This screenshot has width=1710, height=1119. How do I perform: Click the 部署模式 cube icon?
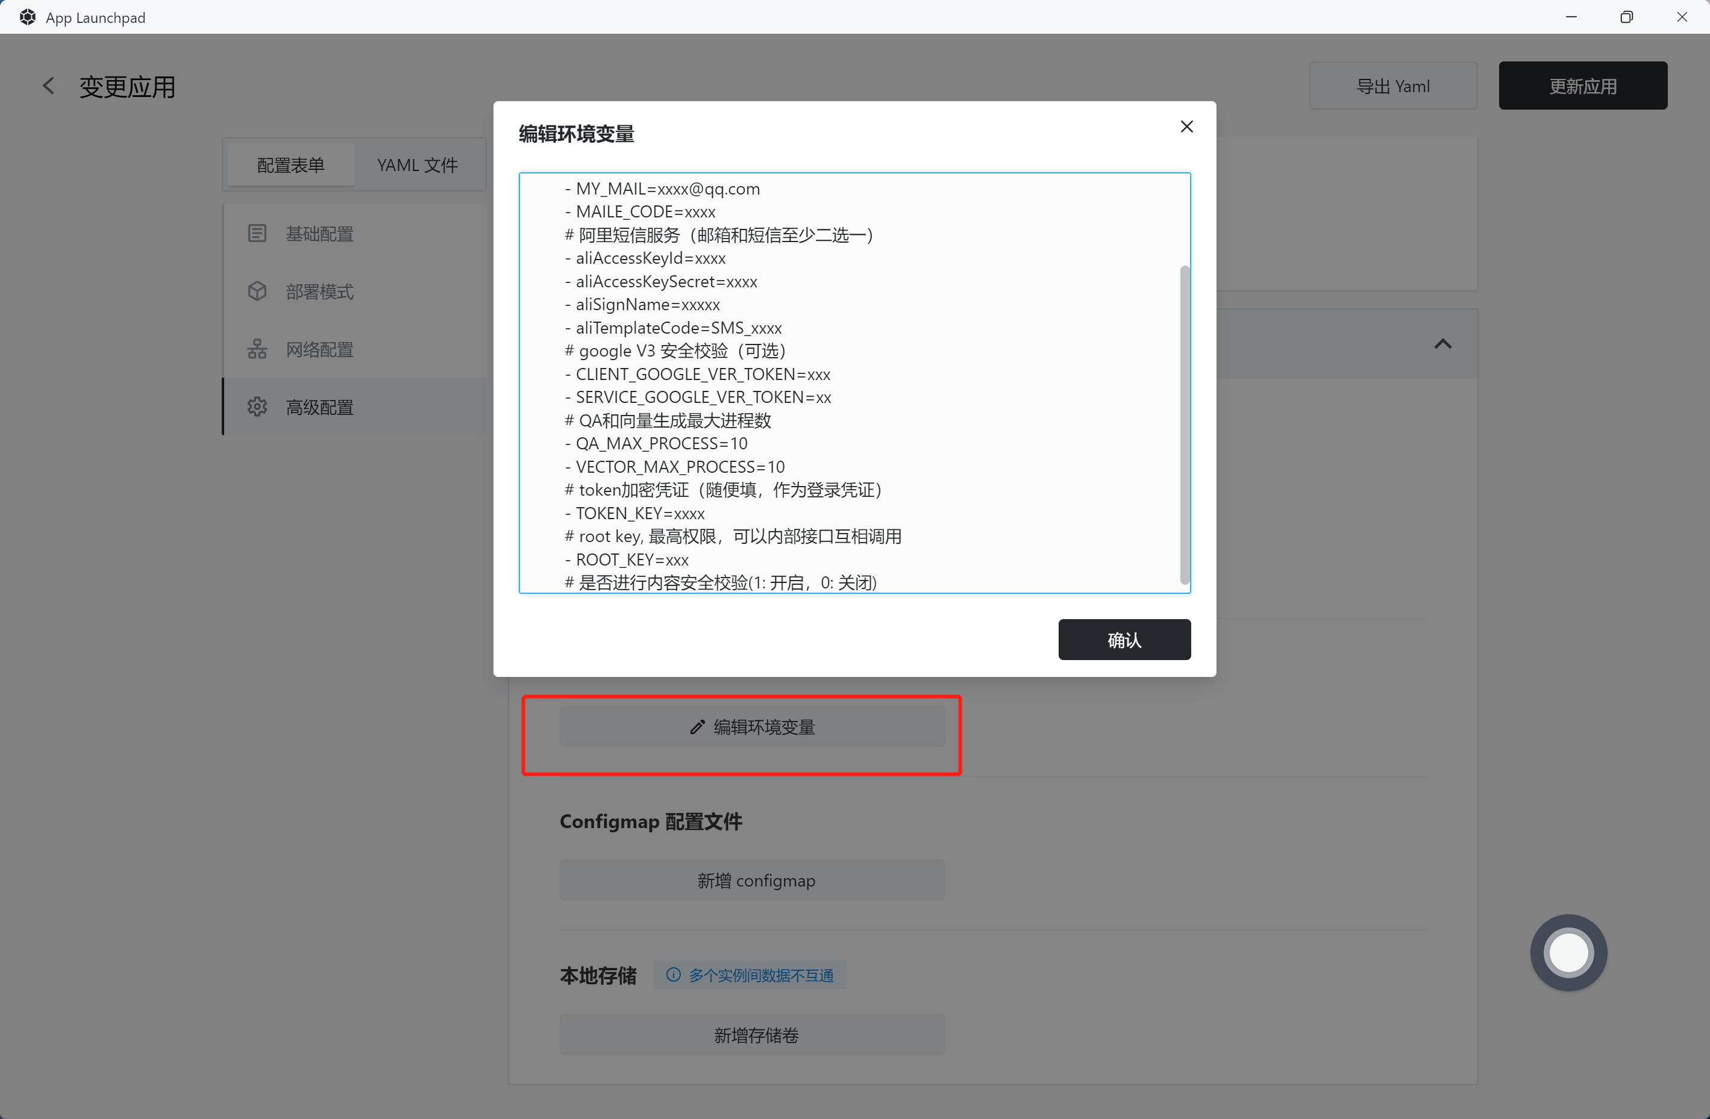(257, 291)
